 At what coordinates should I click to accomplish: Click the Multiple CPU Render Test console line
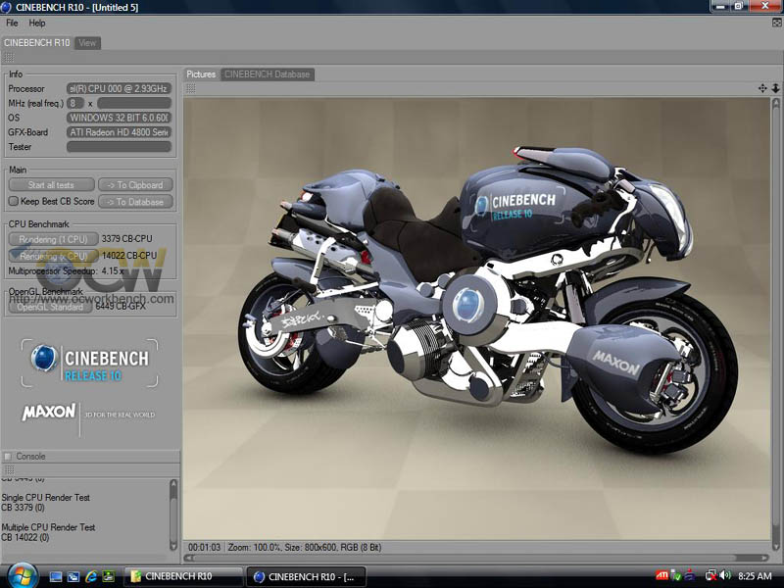click(x=48, y=527)
